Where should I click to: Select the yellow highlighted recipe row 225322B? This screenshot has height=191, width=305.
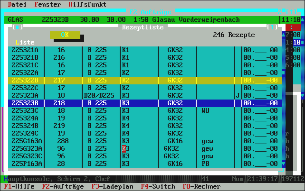tap(143, 81)
